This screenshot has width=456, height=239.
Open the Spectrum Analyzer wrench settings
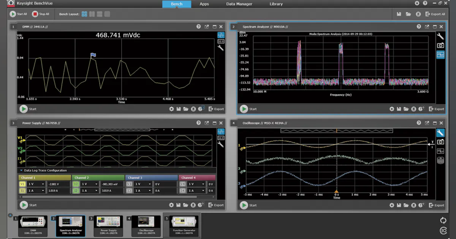[x=440, y=36]
